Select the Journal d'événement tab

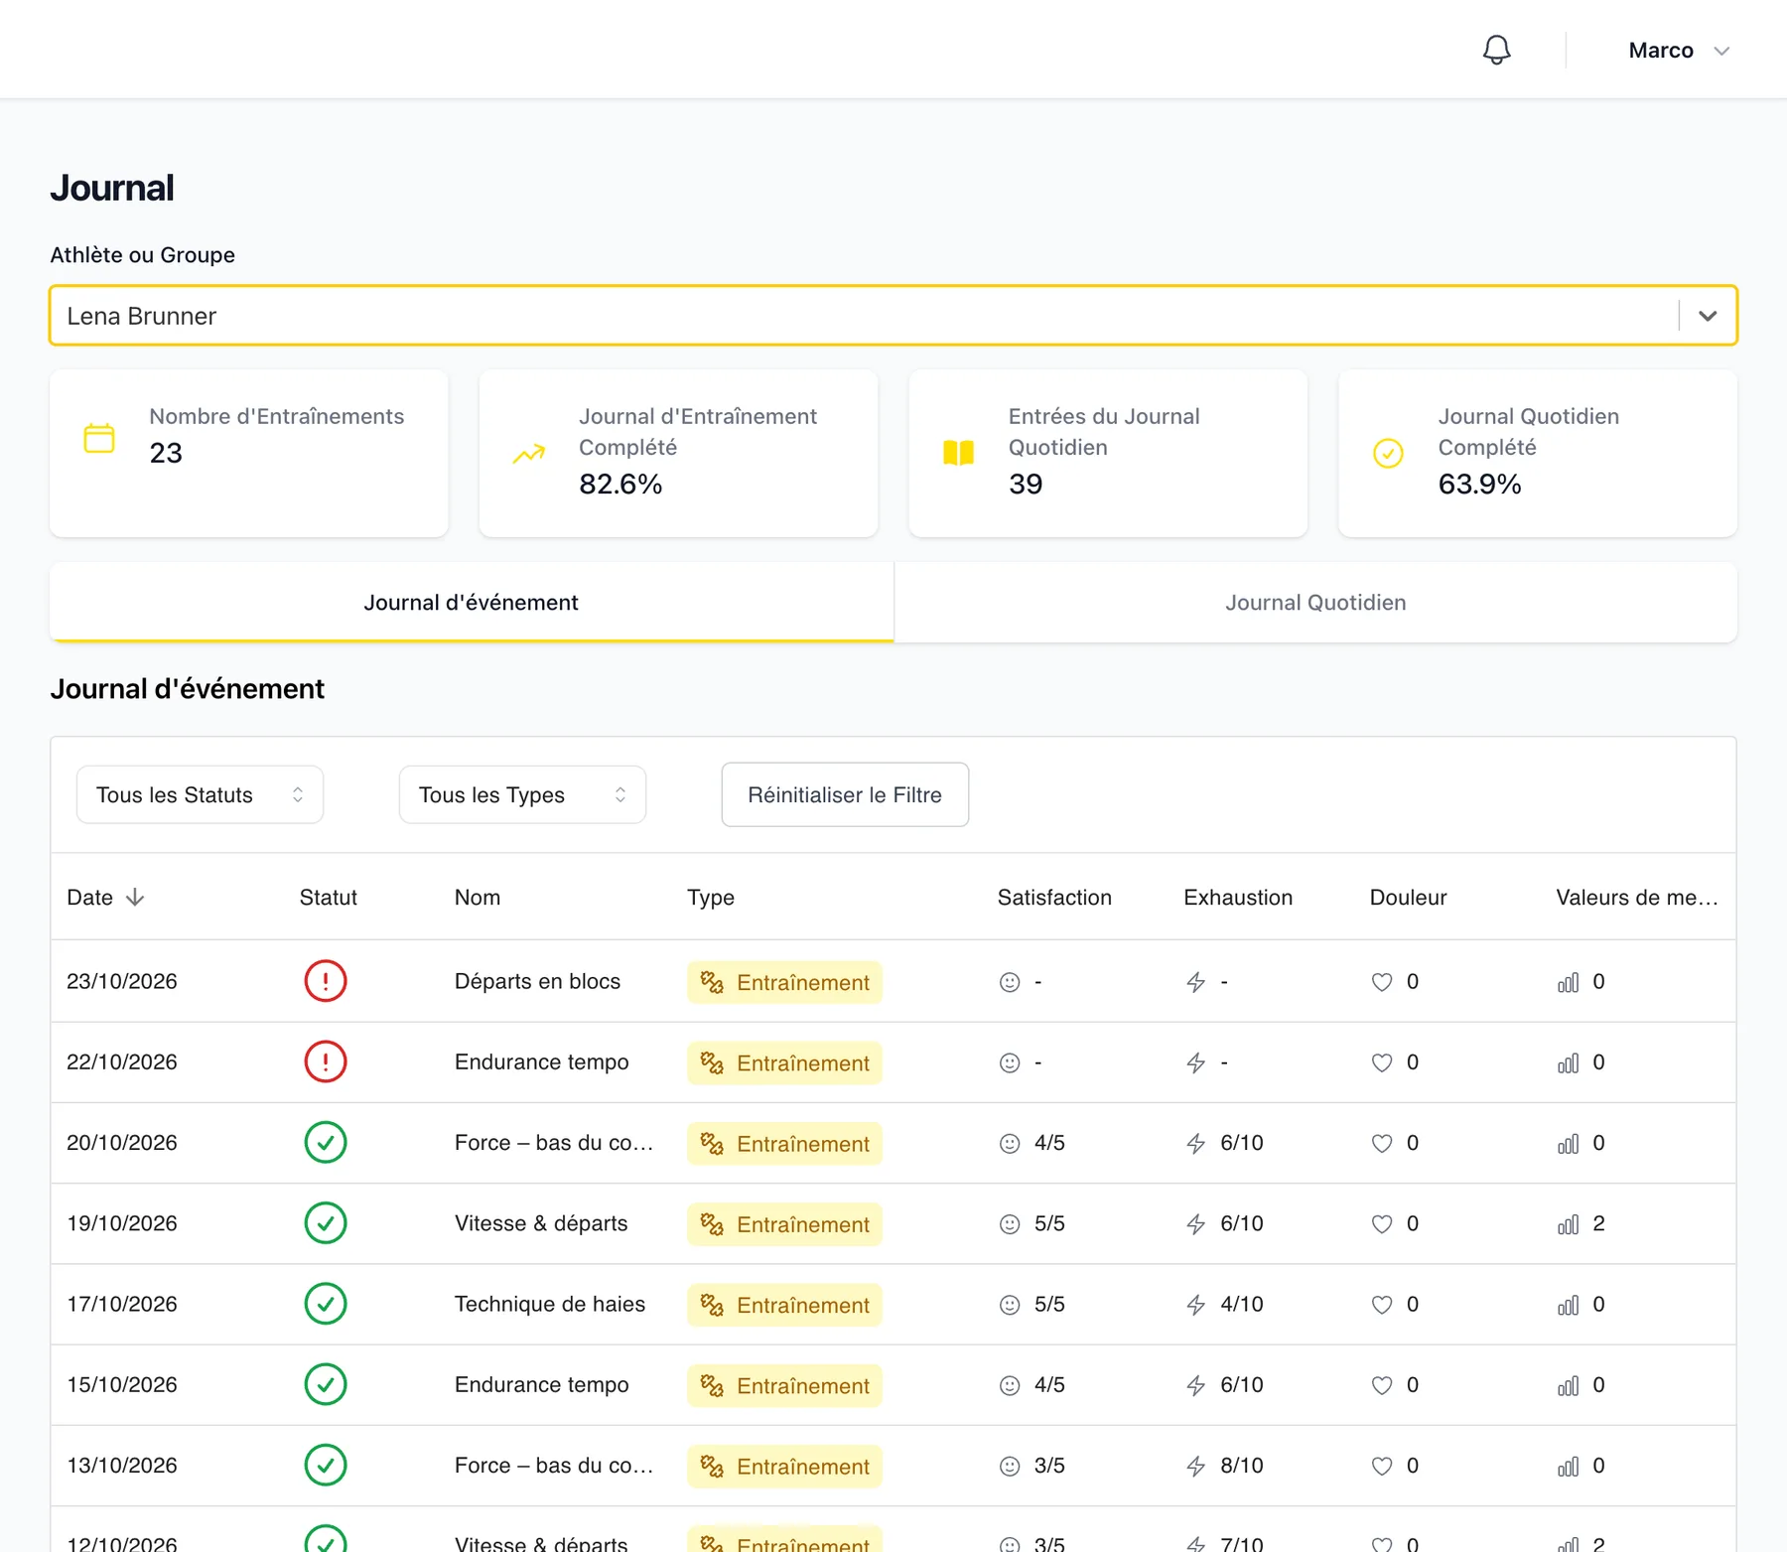pos(472,603)
